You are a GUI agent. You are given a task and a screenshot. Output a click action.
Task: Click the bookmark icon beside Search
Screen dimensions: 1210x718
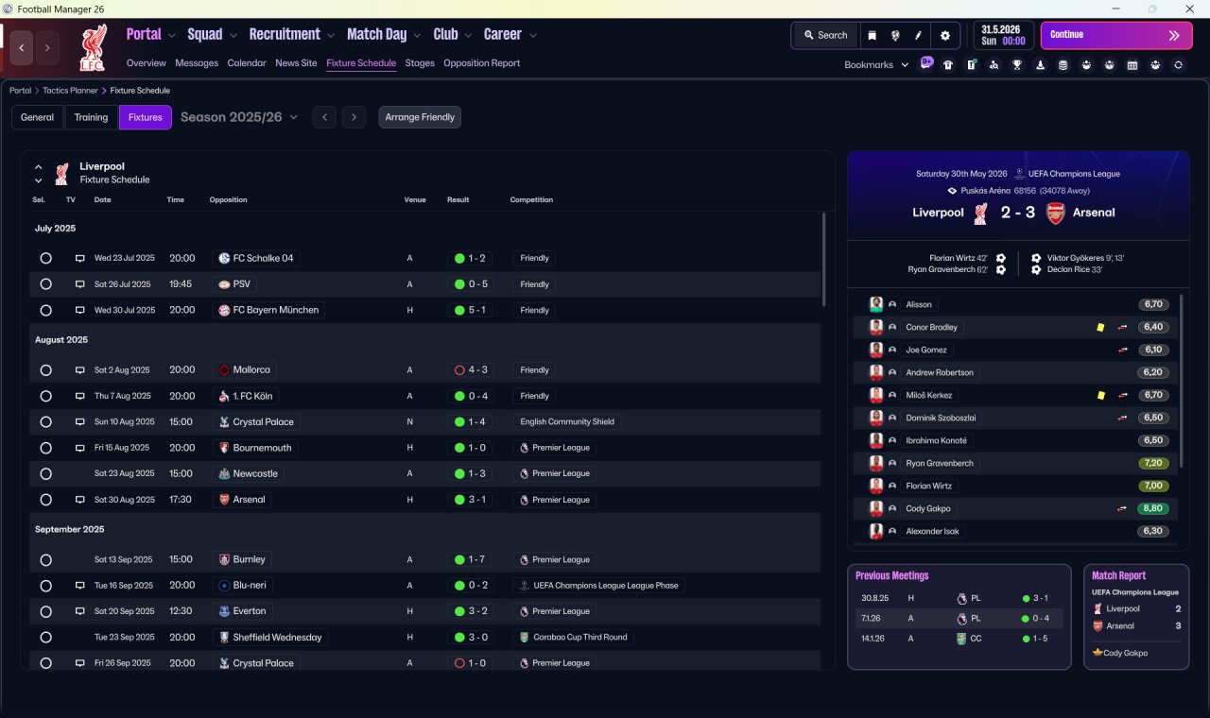(872, 35)
